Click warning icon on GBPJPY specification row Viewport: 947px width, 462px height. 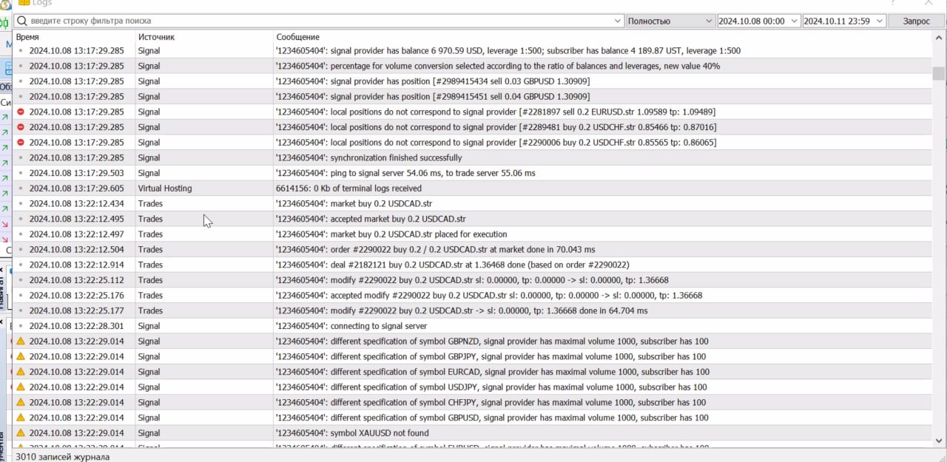coord(21,356)
